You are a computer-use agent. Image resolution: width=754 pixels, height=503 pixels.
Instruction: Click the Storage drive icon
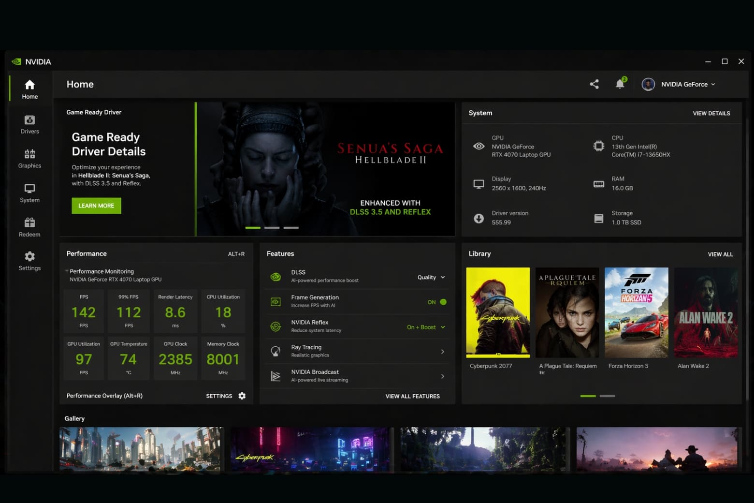point(598,218)
